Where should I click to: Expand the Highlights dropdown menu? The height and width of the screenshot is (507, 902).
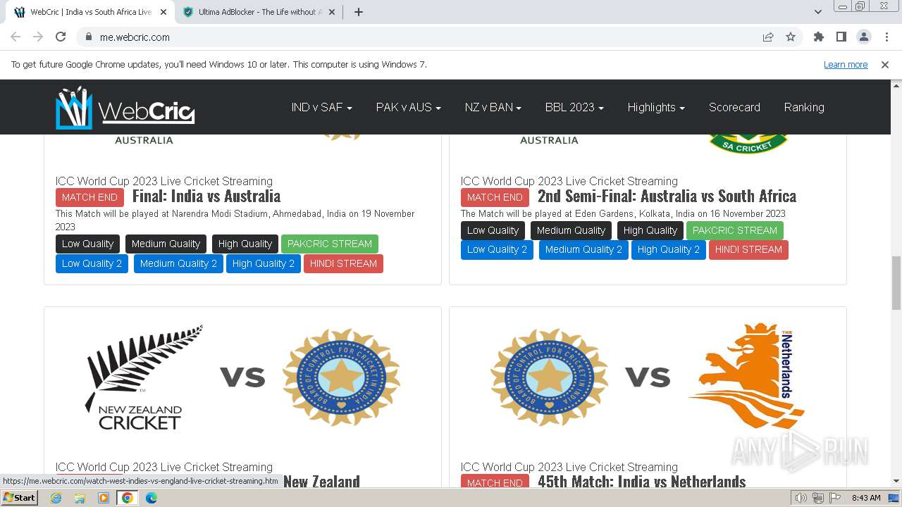click(x=656, y=107)
